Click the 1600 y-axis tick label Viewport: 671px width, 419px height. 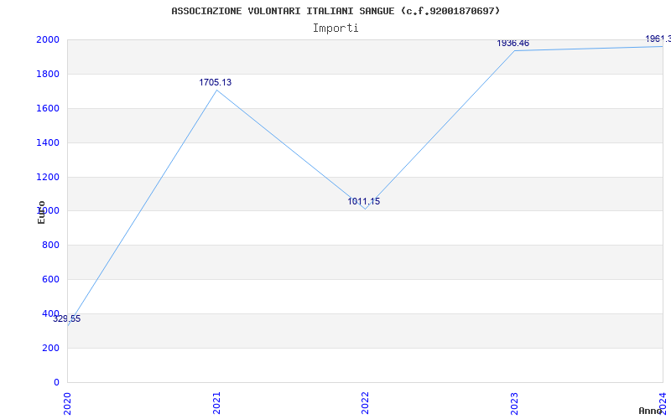point(48,108)
